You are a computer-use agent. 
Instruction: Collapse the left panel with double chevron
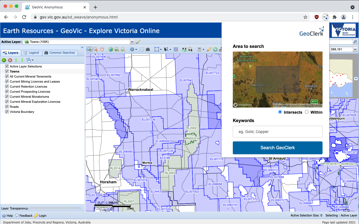[x=82, y=47]
